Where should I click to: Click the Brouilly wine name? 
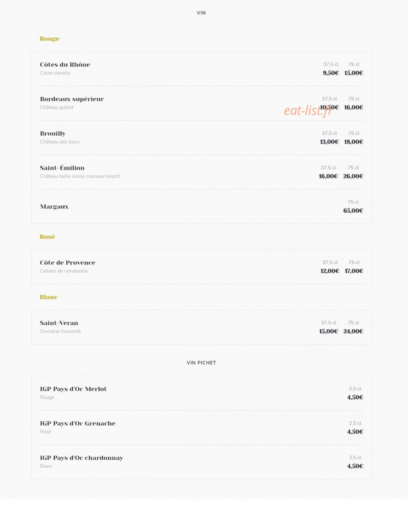pos(53,134)
